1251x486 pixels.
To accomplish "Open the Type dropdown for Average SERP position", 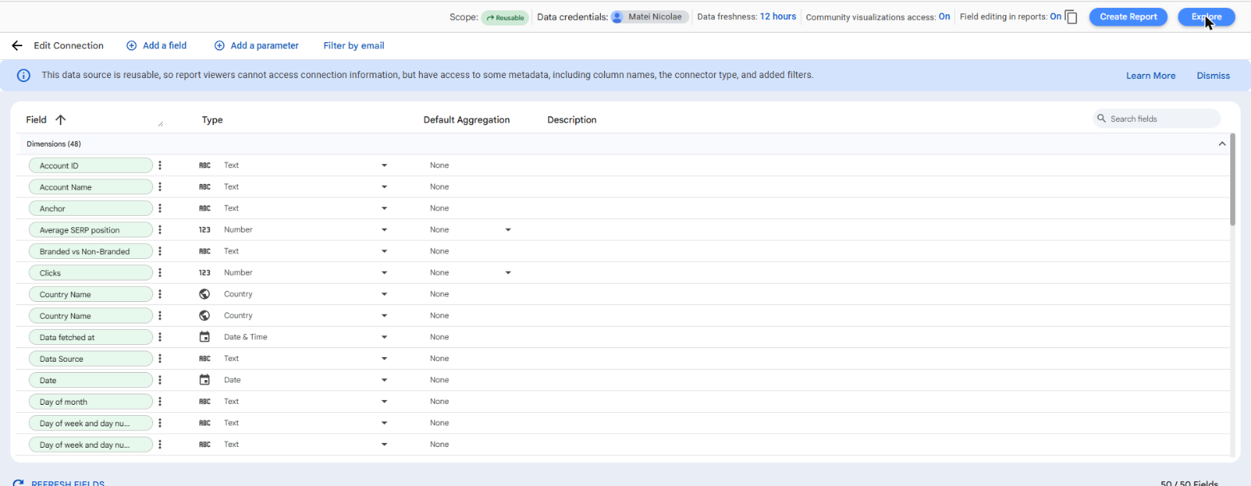I will (384, 229).
